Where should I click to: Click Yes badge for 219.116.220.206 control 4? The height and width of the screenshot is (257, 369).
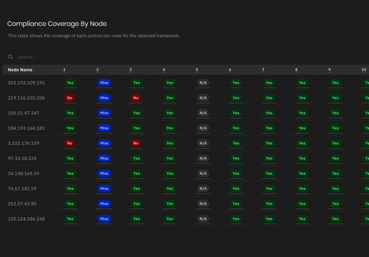(x=169, y=98)
